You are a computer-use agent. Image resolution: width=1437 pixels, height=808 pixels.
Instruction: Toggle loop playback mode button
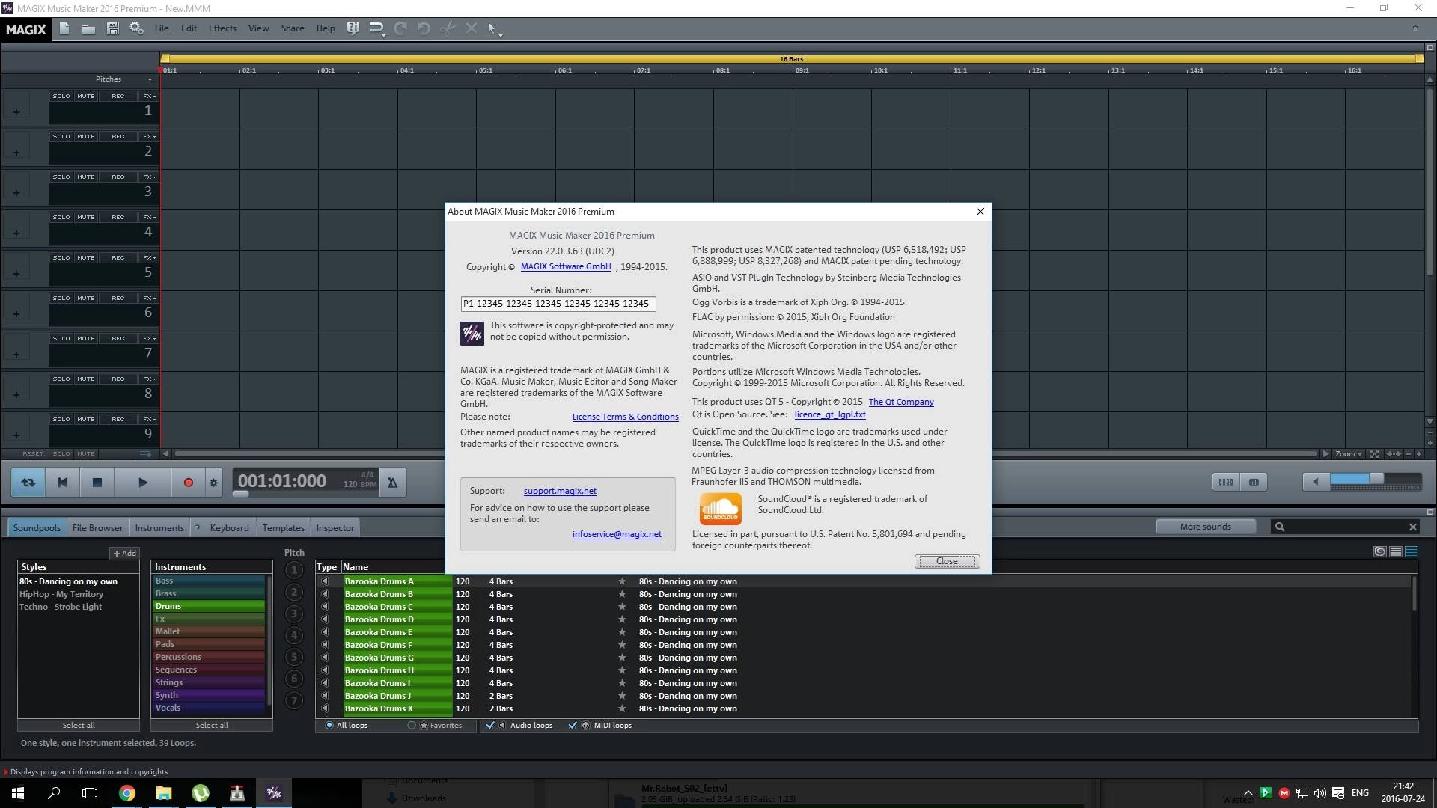tap(28, 483)
